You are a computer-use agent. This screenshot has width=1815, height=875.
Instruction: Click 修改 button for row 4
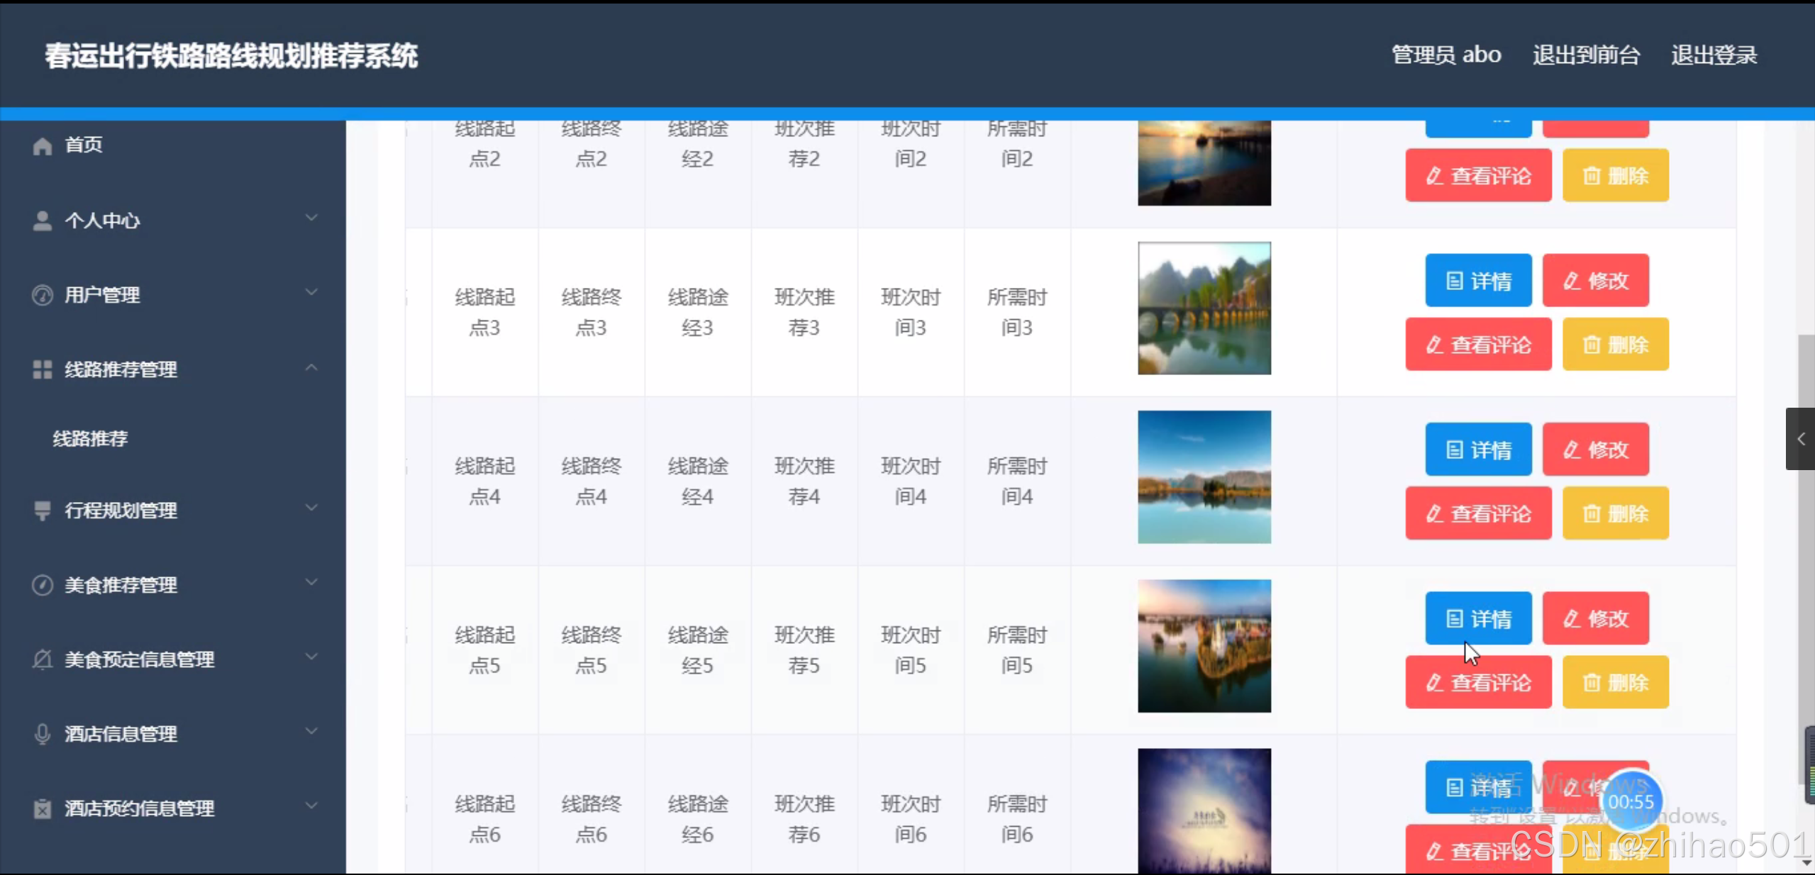coord(1595,450)
